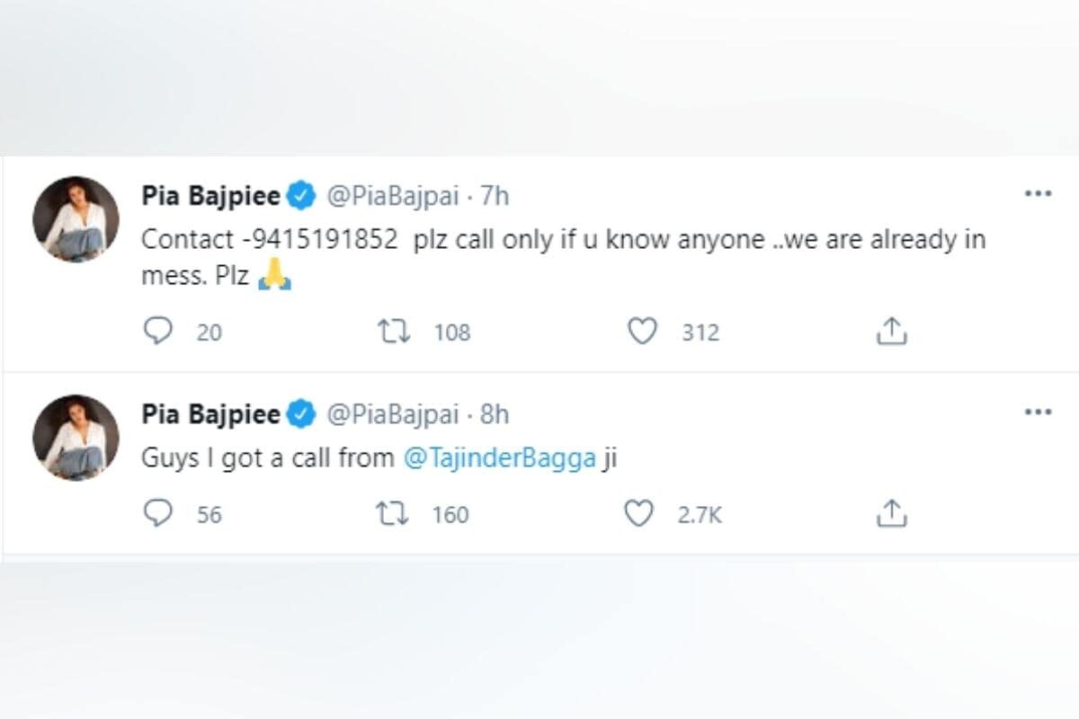
Task: Open Pia Bajpiee name on first tweet
Action: coord(210,195)
